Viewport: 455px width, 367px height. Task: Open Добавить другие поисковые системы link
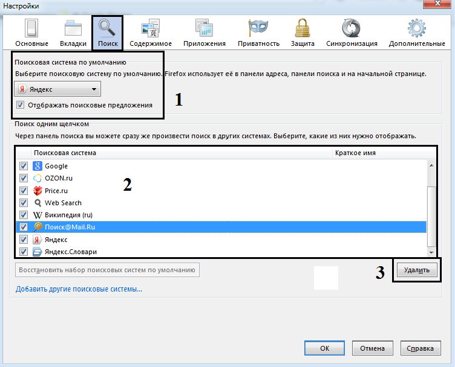click(79, 289)
